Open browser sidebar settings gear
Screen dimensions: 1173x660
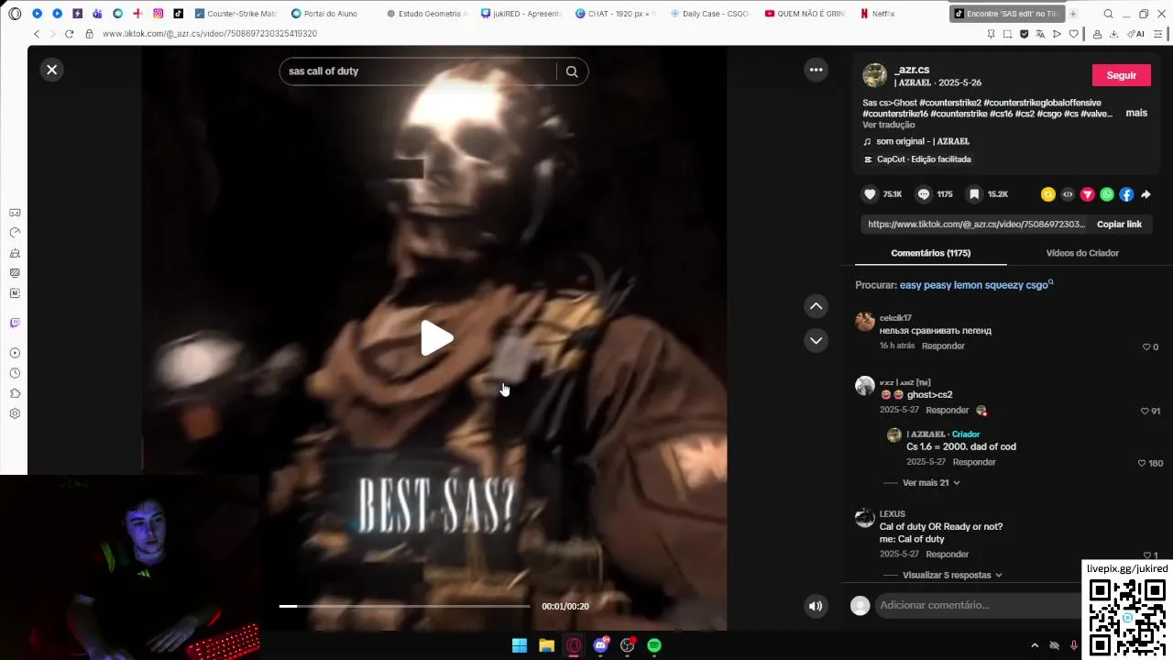click(15, 413)
